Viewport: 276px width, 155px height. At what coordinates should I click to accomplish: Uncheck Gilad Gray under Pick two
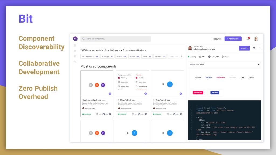(x=137, y=78)
